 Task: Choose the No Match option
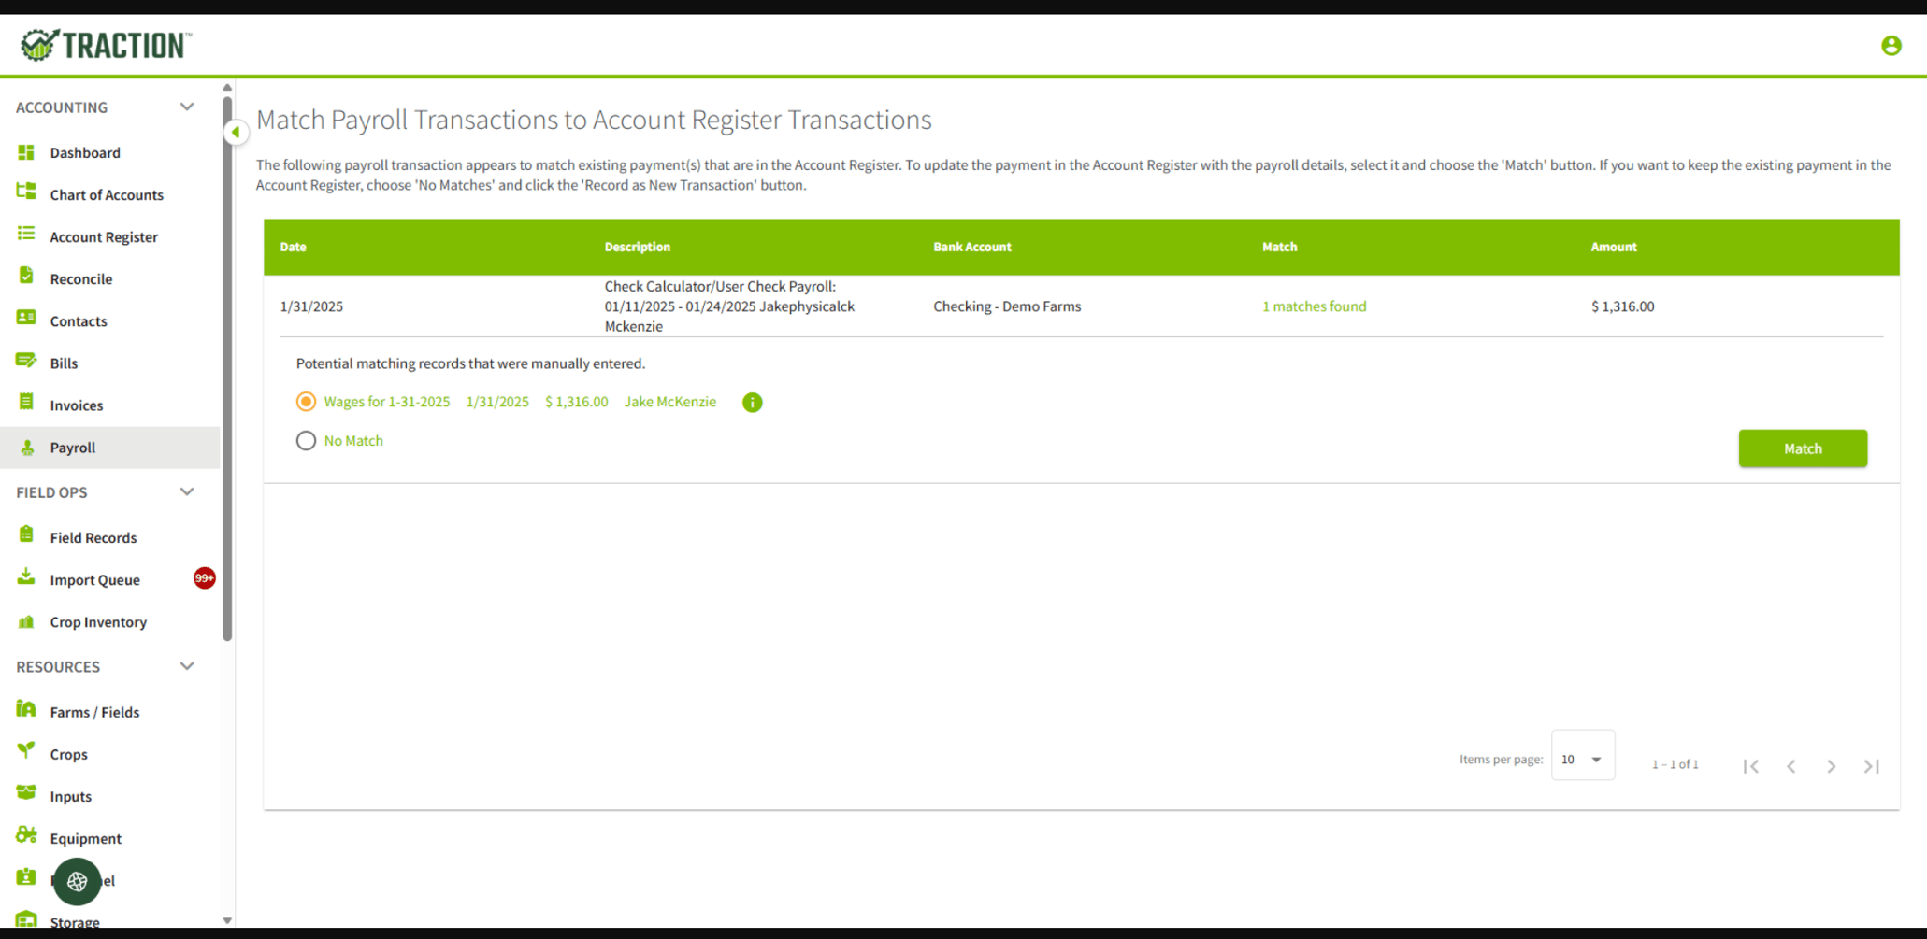click(x=306, y=440)
